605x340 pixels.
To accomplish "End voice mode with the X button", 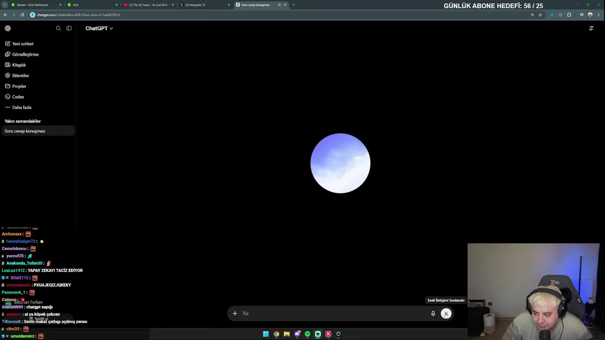I will coord(446,314).
